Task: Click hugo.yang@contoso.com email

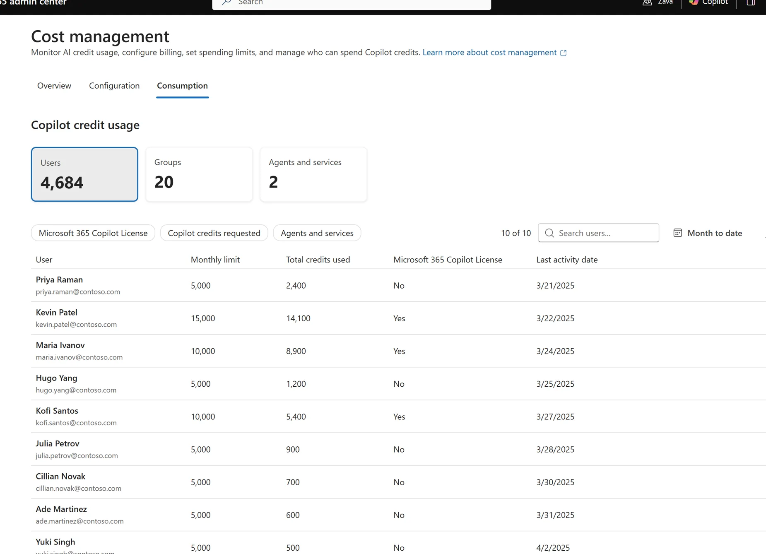Action: pos(76,390)
